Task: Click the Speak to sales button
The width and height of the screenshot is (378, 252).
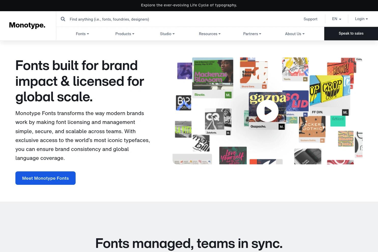Action: point(351,33)
